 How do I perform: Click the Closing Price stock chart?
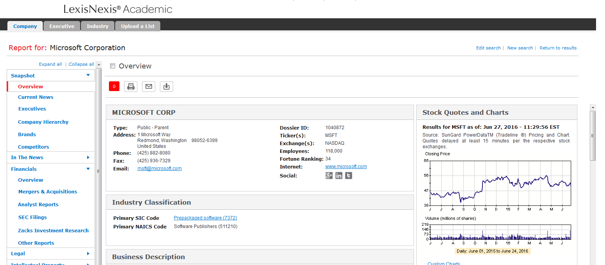click(500, 183)
